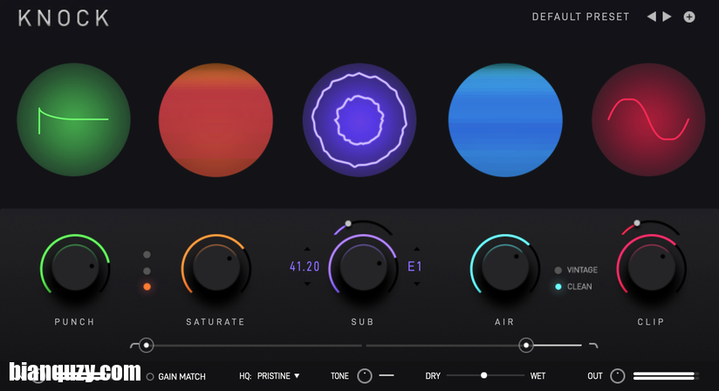Select the top saturation mode dot
The height and width of the screenshot is (391, 719).
coord(147,254)
